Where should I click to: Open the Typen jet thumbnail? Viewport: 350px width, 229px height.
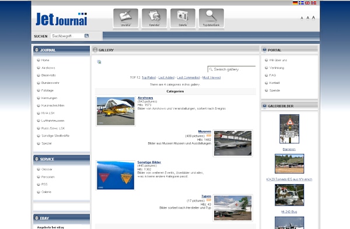point(233,208)
